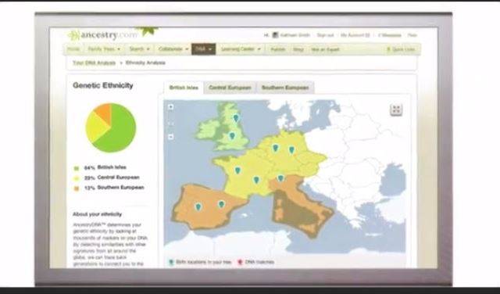Click the DNA matches legend pin icon
Image resolution: width=500 pixels, height=294 pixels.
click(x=240, y=262)
